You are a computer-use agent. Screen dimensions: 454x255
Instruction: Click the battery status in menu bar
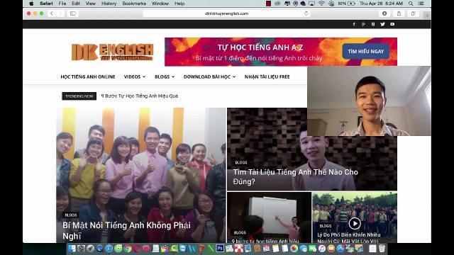(x=346, y=4)
